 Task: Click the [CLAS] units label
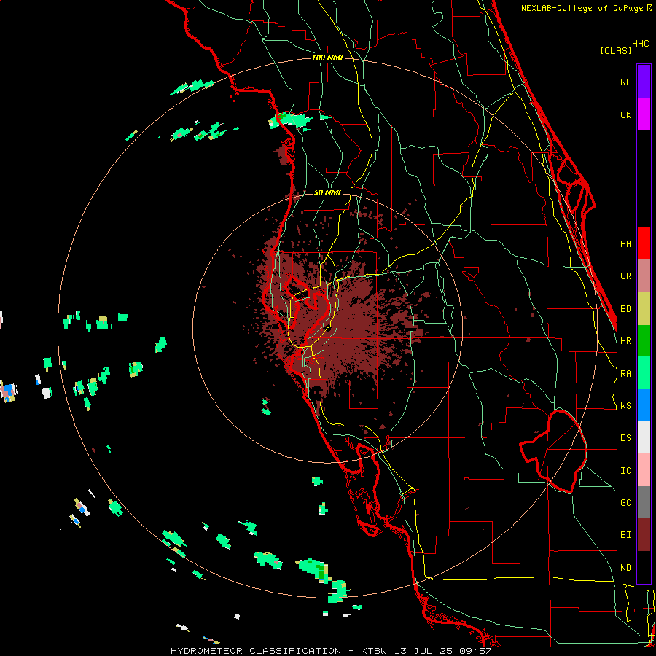tap(616, 51)
